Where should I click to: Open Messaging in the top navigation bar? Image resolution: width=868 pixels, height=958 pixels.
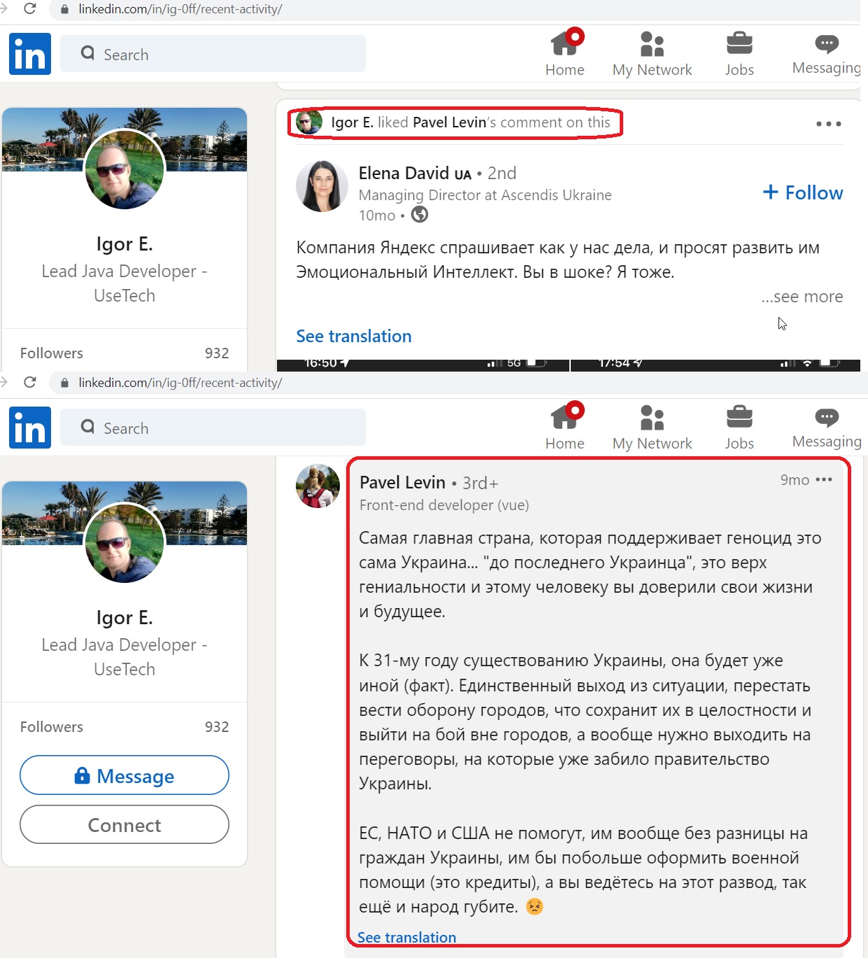(827, 53)
